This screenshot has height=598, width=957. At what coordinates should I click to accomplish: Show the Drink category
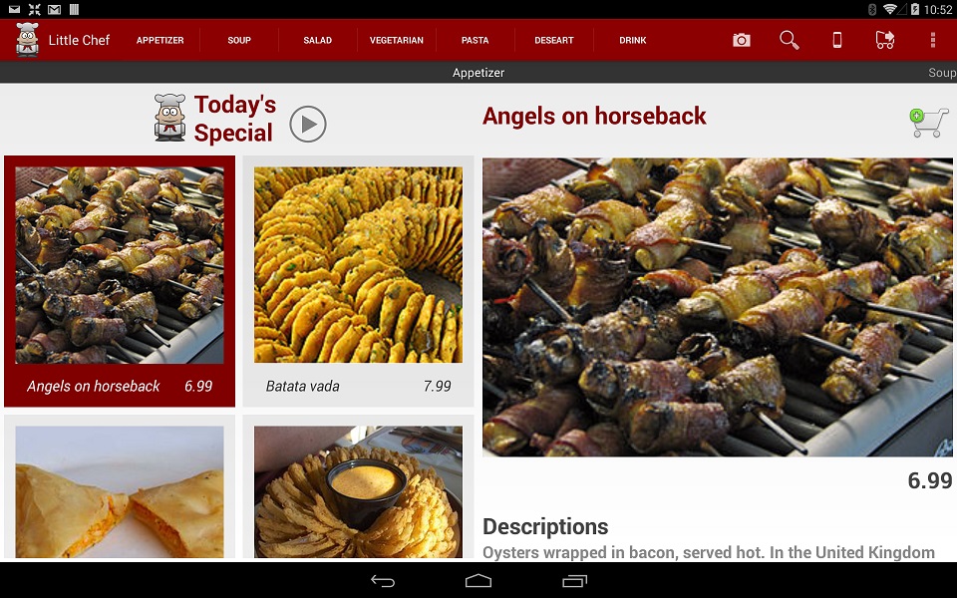632,40
